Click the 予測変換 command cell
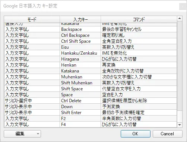Image resolution: width=187 pixels, height=142 pixels. click(x=139, y=107)
